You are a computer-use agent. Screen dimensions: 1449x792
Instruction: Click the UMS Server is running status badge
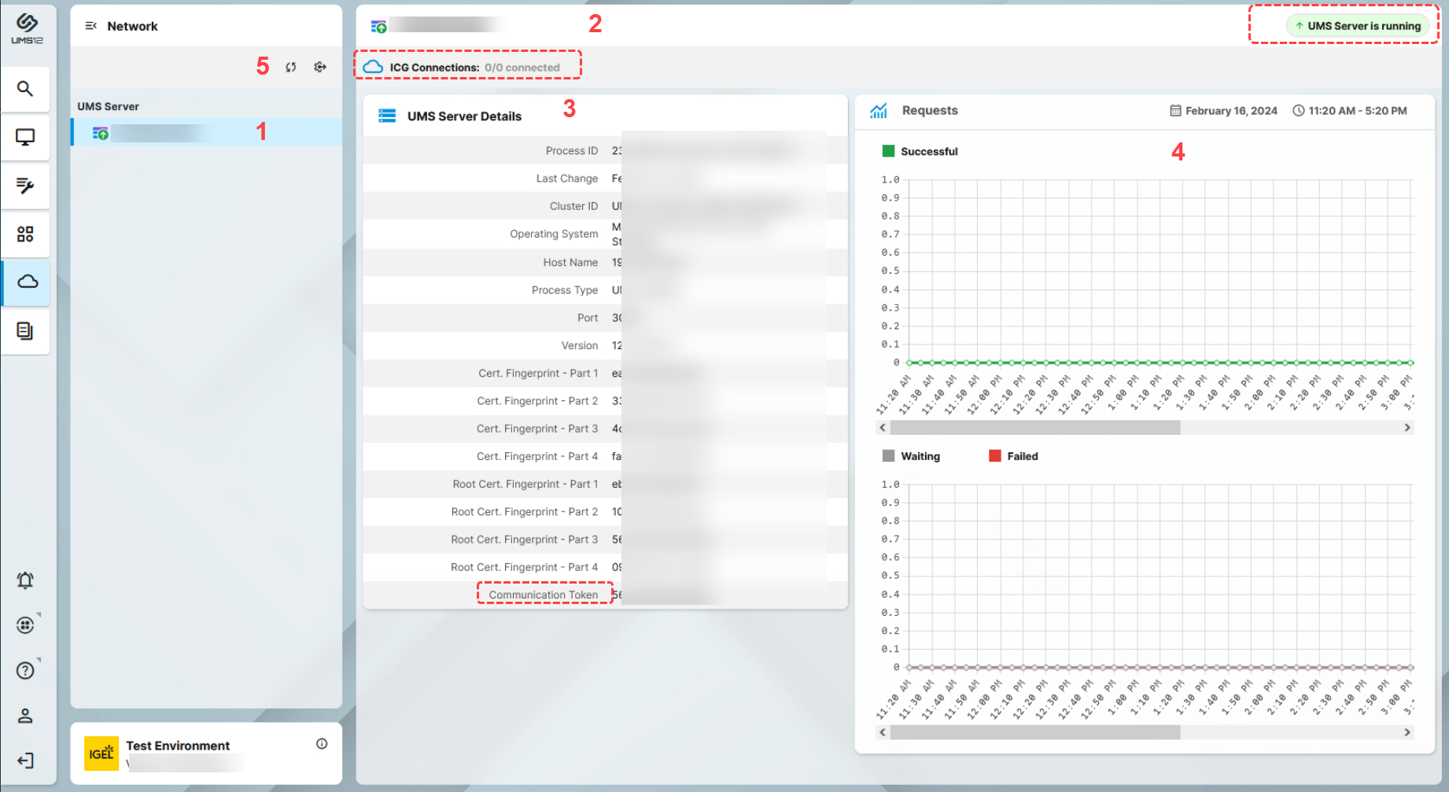point(1359,25)
